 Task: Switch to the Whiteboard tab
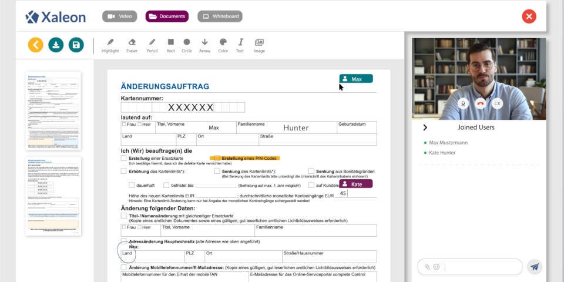point(220,16)
